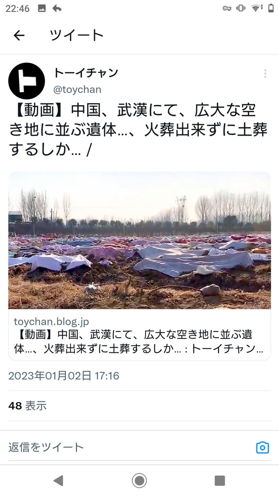Tap the Android home circle button
Viewport: 279px width, 497px height.
139,480
